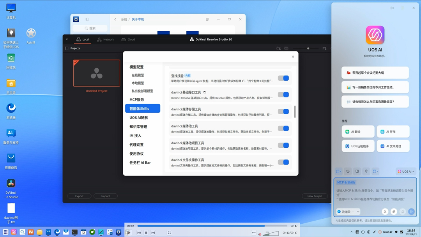
Task: Expand the 模型配置 settings section
Action: pos(136,67)
